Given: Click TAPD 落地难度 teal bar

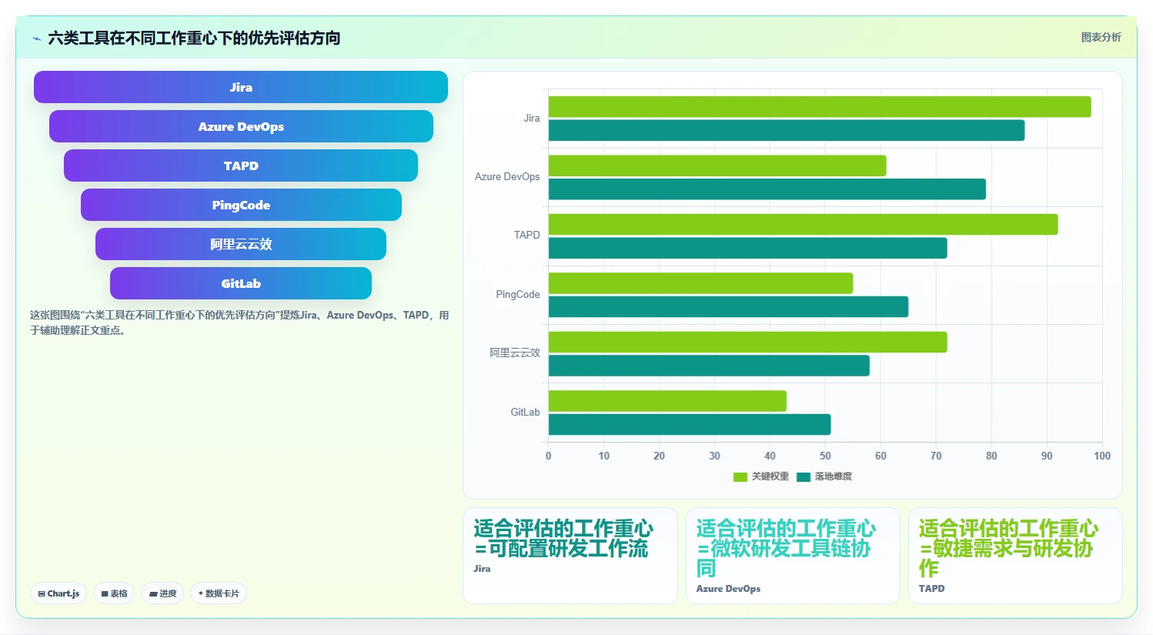Looking at the screenshot, I should pyautogui.click(x=748, y=248).
